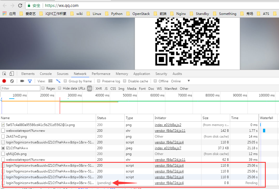This screenshot has width=279, height=189.
Task: Open the Python bookmark folder
Action: (114, 14)
